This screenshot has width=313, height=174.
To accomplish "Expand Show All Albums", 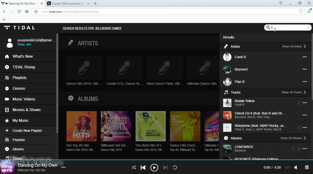I will click(x=293, y=138).
